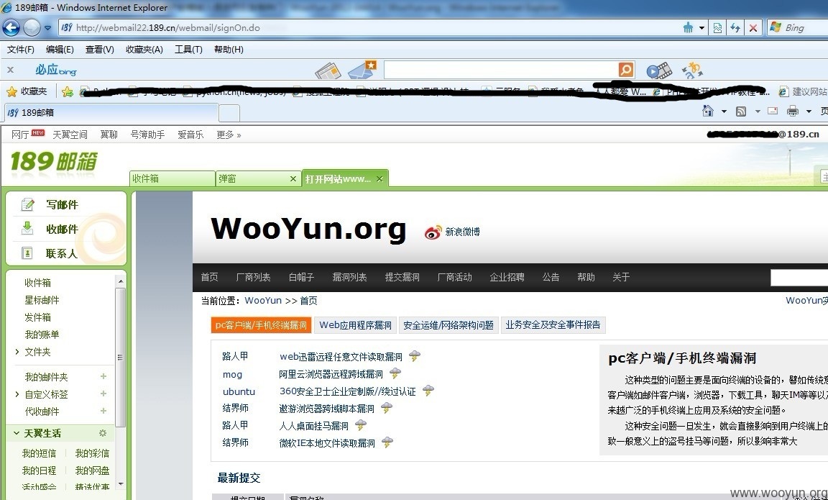Screen dimensions: 828x500
Task: Click the Bing toolbar news icon
Action: tap(328, 71)
